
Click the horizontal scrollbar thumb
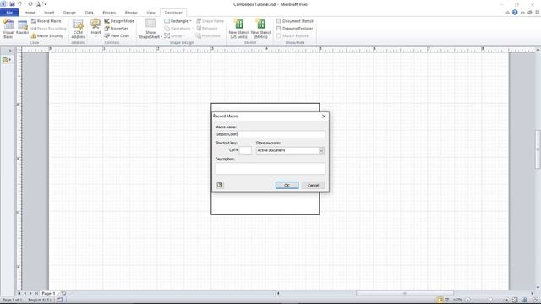tap(405, 293)
